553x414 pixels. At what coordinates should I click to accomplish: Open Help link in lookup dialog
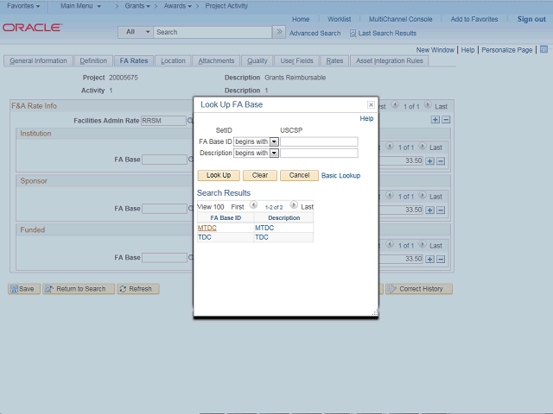[x=366, y=119]
